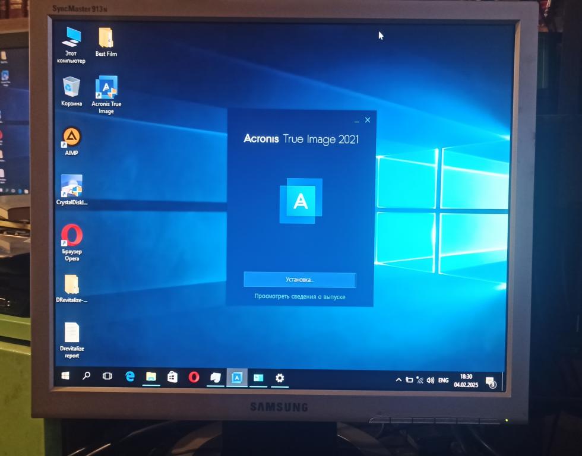
Task: Select the CrystalDiskInfo desktop shortcut
Action: point(72,189)
